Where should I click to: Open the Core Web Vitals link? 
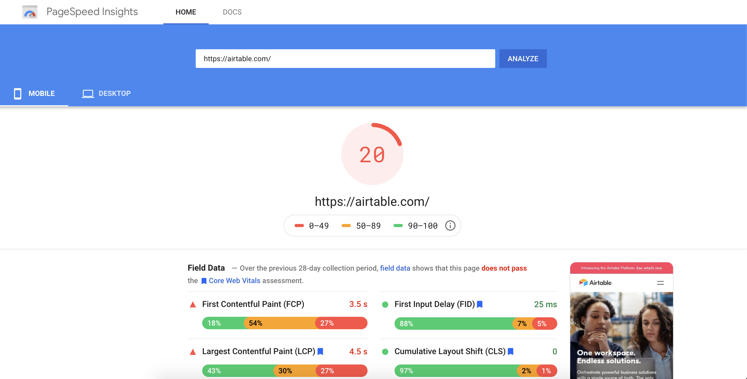point(234,280)
